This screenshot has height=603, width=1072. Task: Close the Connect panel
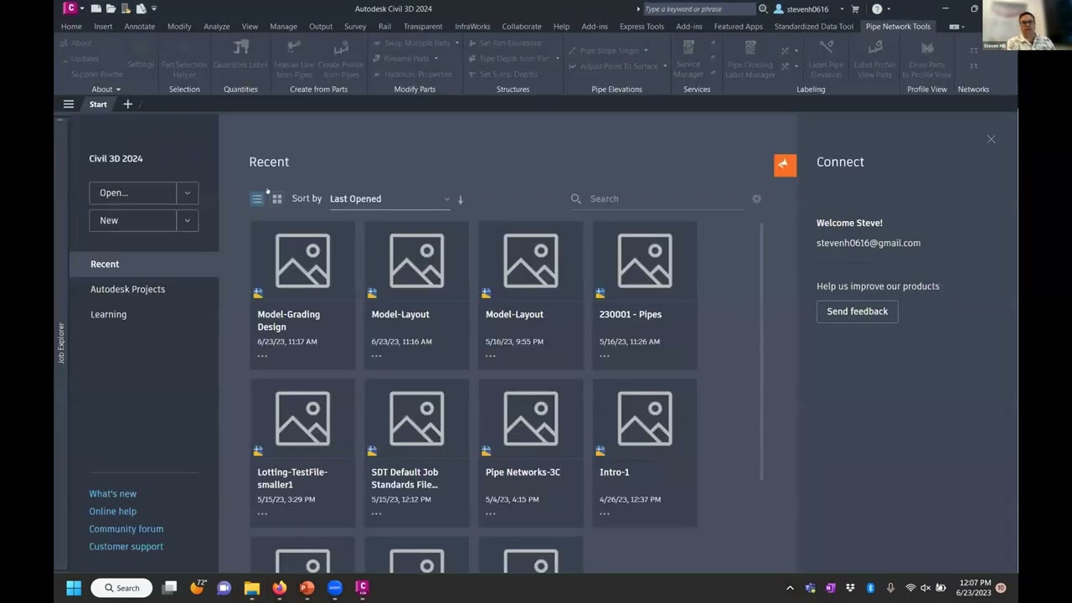point(991,139)
